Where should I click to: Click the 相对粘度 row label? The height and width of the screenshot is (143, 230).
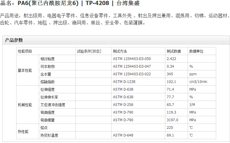(48, 59)
